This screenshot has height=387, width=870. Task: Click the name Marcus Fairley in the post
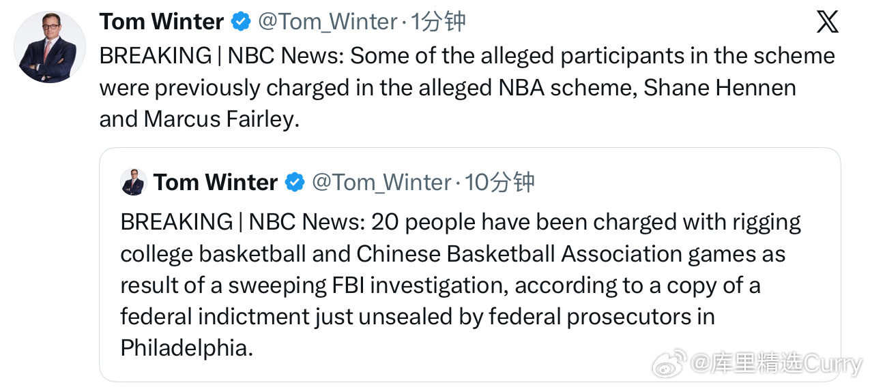[221, 119]
